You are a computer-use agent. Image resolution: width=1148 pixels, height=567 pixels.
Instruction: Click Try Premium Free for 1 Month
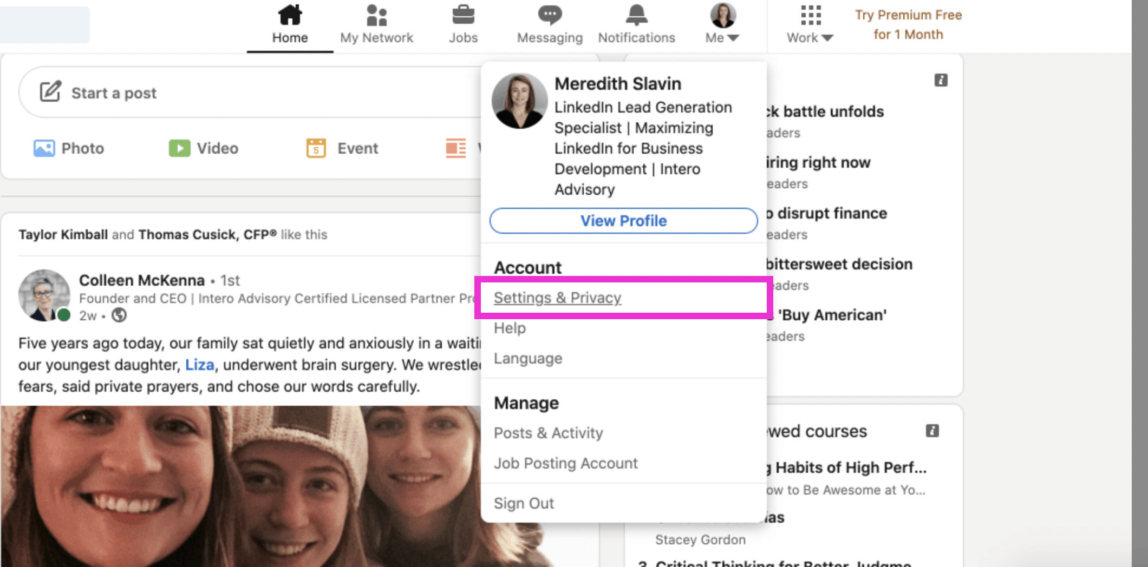point(908,24)
